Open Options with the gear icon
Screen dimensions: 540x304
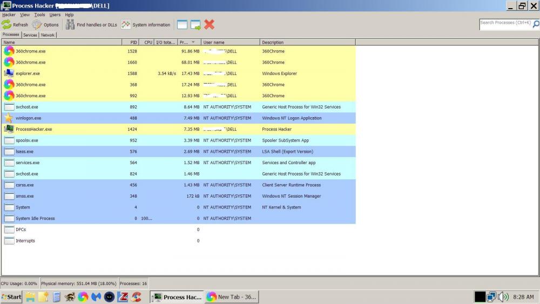tap(37, 25)
